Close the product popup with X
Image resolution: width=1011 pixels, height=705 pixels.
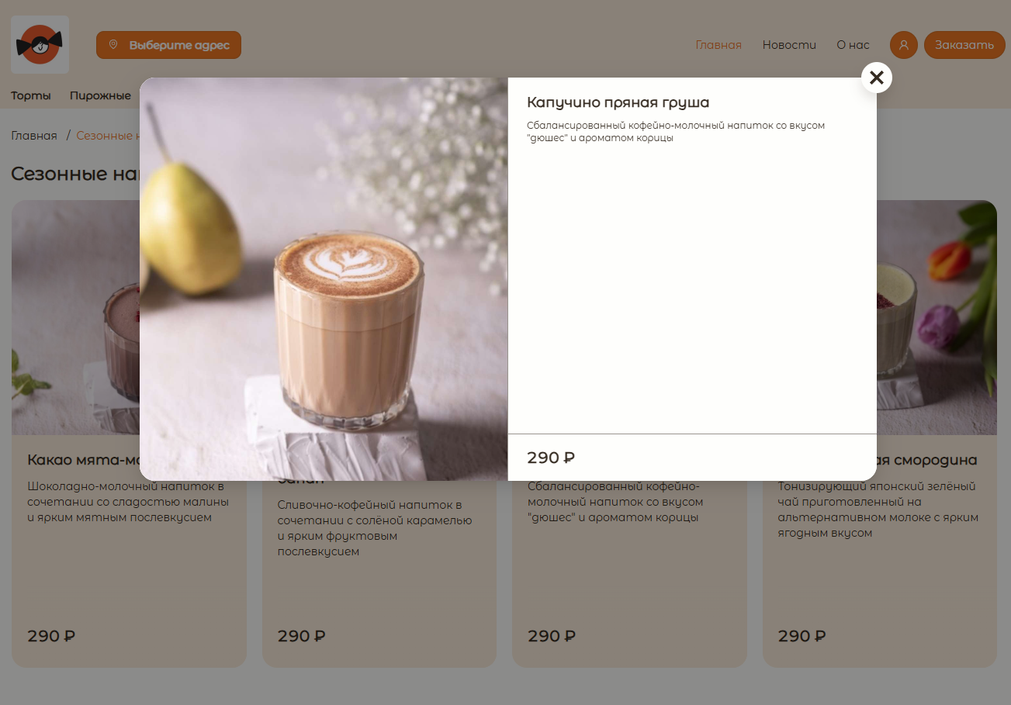coord(877,78)
